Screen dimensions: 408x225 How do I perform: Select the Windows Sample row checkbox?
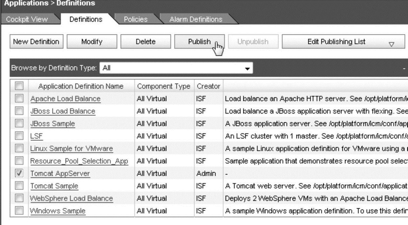[19, 211]
